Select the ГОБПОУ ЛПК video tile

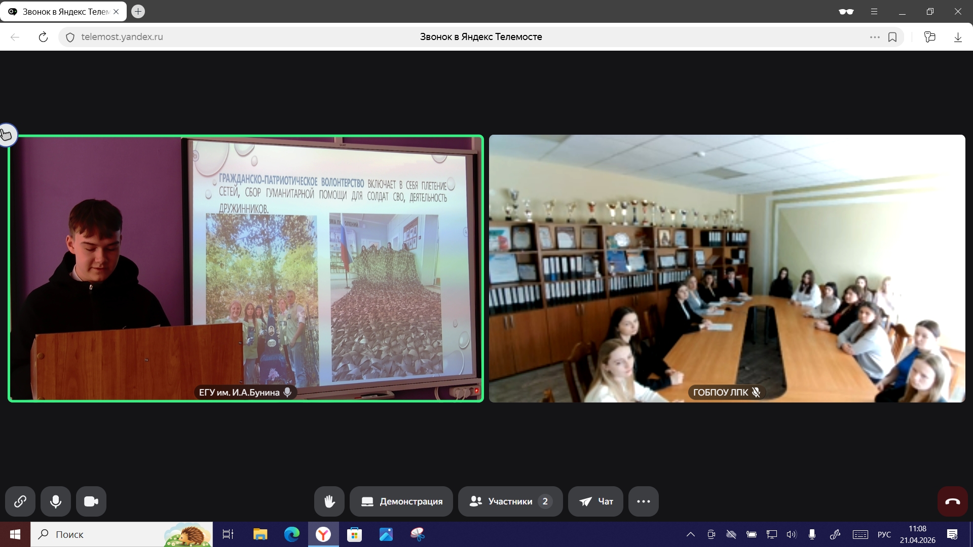pos(727,268)
